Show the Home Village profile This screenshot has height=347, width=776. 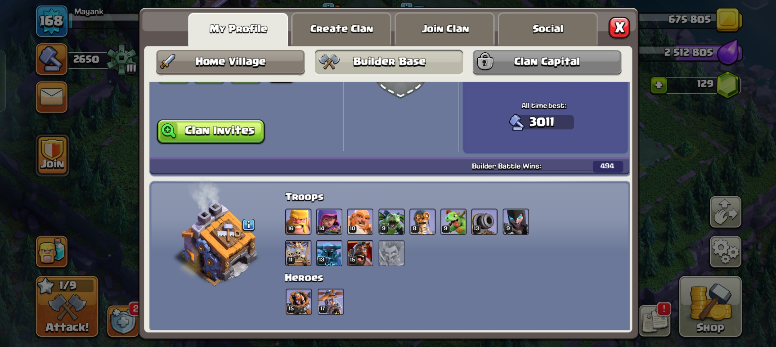click(x=230, y=62)
